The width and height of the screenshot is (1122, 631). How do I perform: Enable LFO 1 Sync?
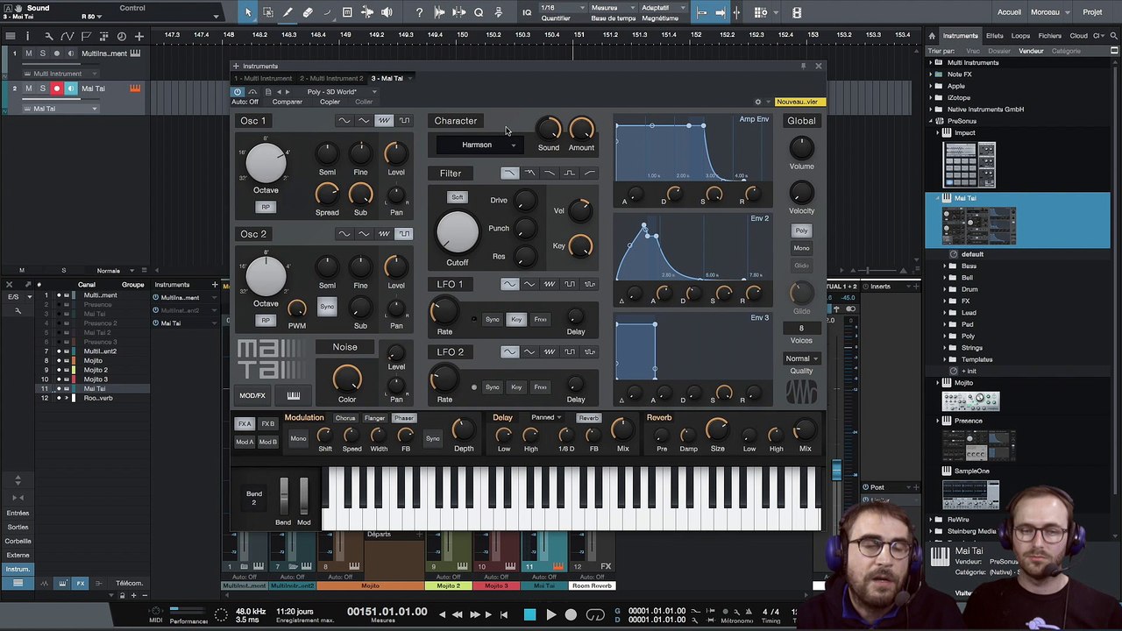493,319
